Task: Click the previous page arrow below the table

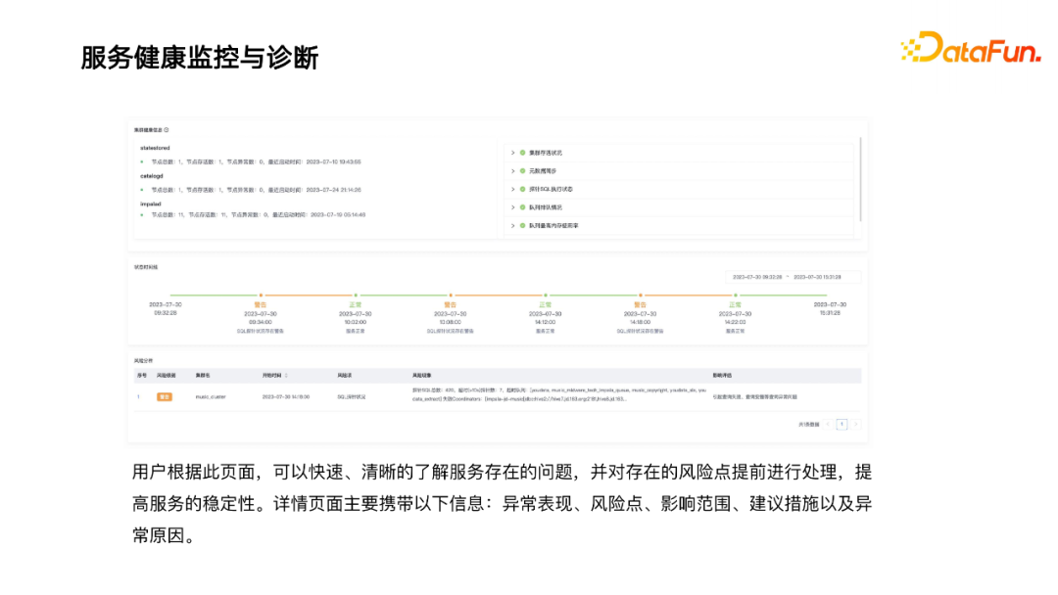Action: (830, 424)
